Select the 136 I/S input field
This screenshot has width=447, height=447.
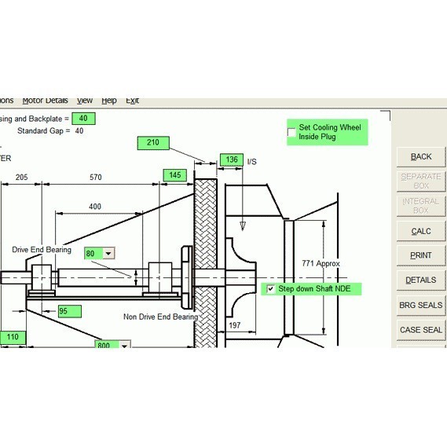232,159
